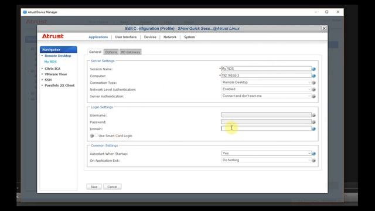
Task: Click the Cancel button
Action: [x=112, y=187]
